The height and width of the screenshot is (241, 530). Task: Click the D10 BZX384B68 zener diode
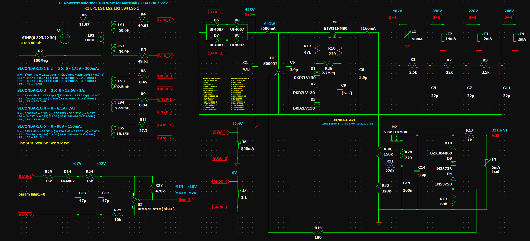coord(453,148)
